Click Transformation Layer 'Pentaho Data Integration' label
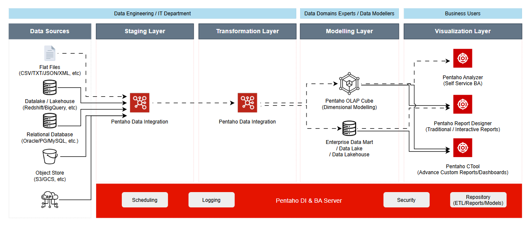The width and height of the screenshot is (531, 227). click(247, 122)
